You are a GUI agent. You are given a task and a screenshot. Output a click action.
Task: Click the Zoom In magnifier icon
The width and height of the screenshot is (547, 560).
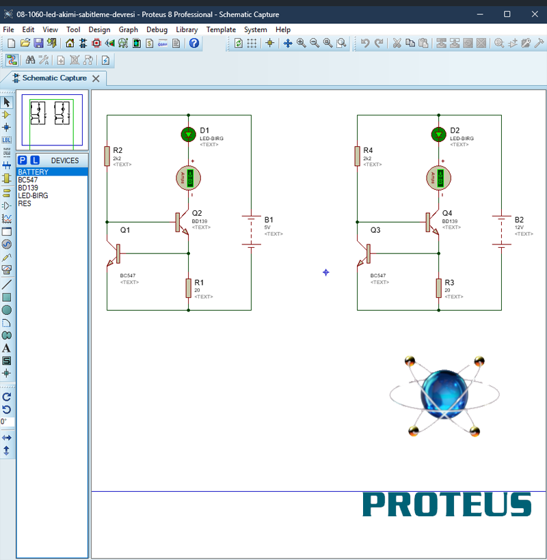(301, 43)
